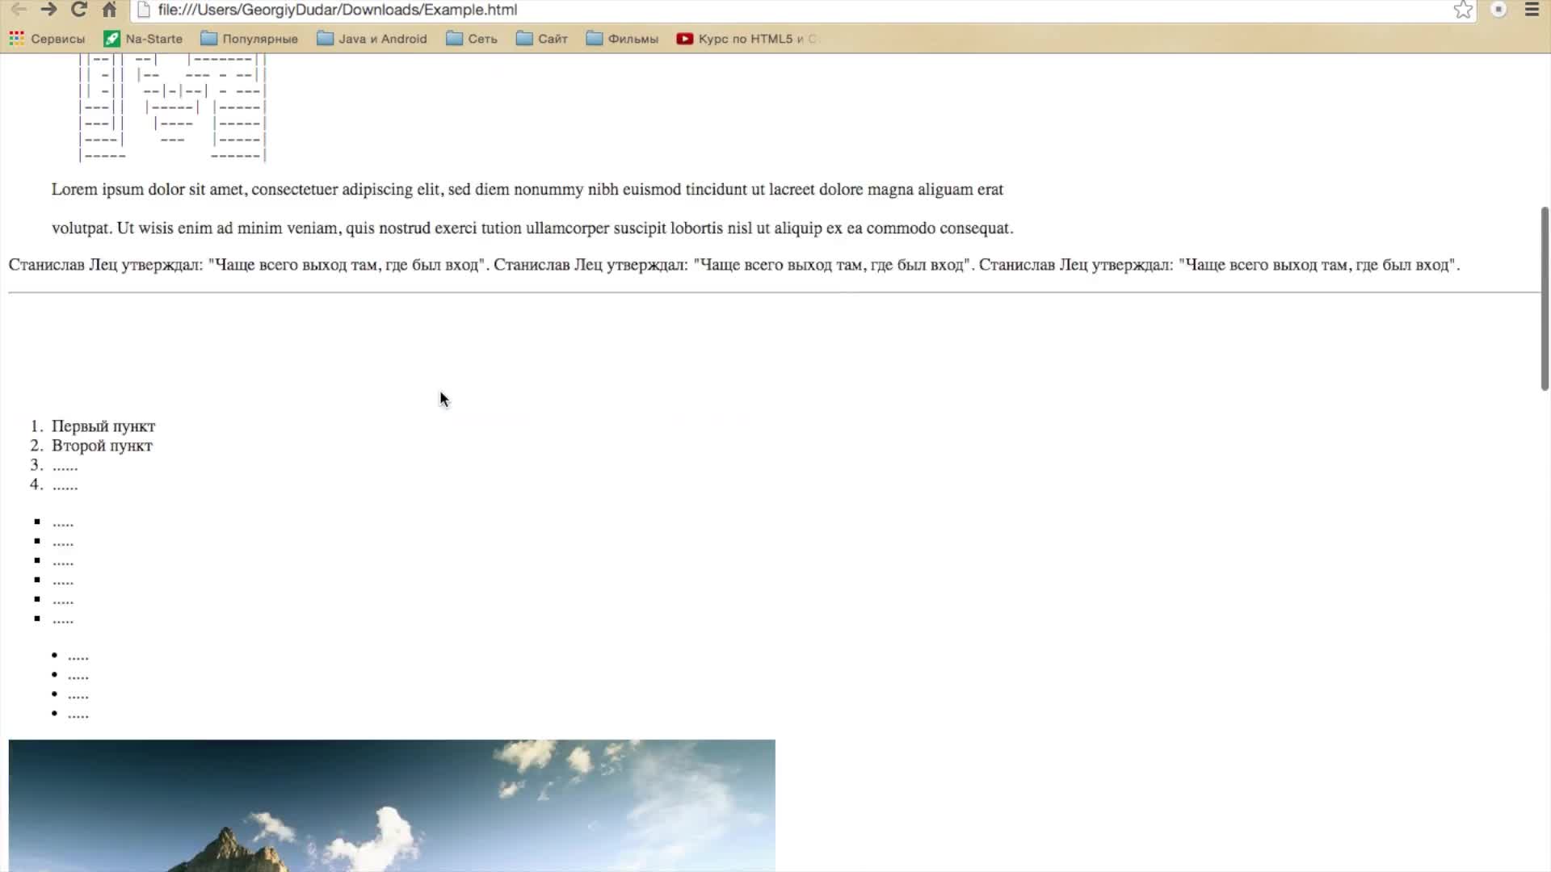Screen dimensions: 1551x872
Task: Click the round extension icon beside the menu
Action: [1498, 10]
